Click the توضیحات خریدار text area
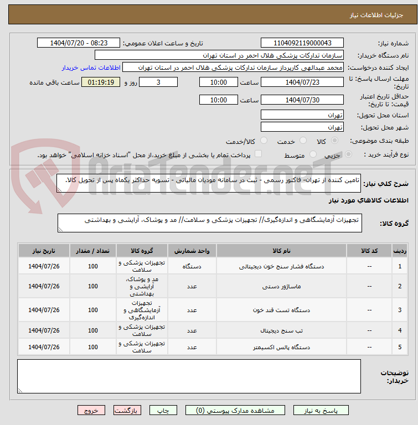The width and height of the screenshot is (418, 425). tap(189, 376)
